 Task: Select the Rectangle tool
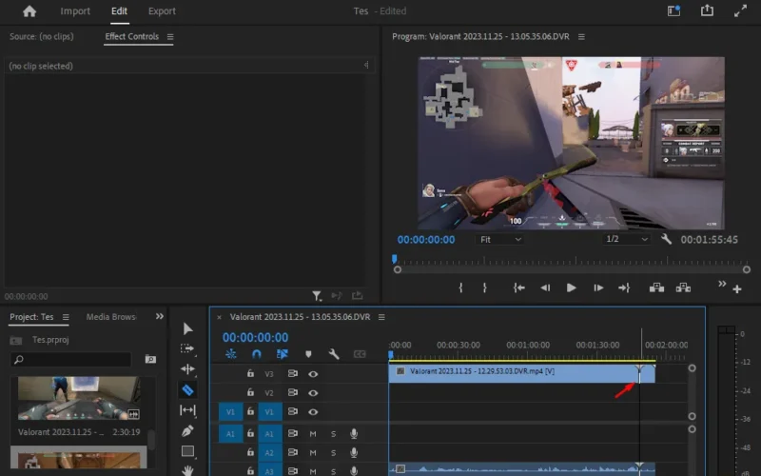(187, 451)
